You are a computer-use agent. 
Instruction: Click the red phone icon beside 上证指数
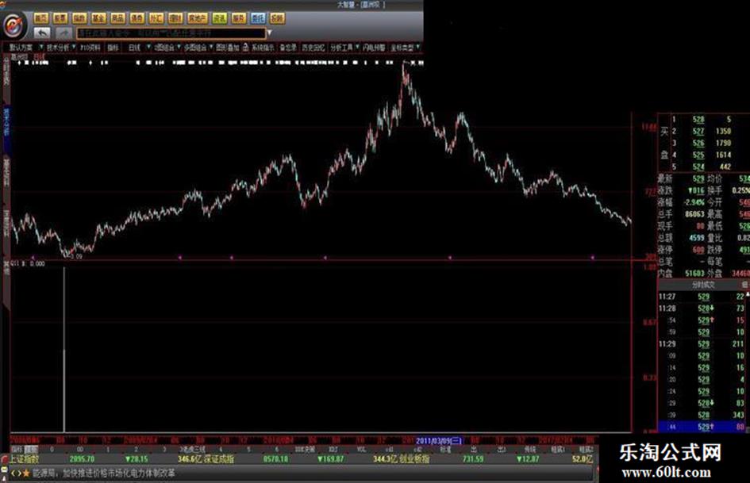[4, 459]
